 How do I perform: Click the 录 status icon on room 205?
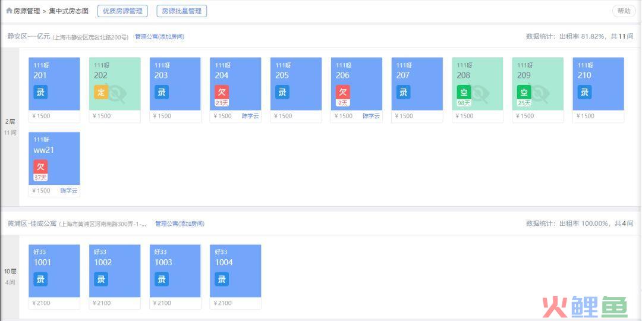click(x=282, y=92)
